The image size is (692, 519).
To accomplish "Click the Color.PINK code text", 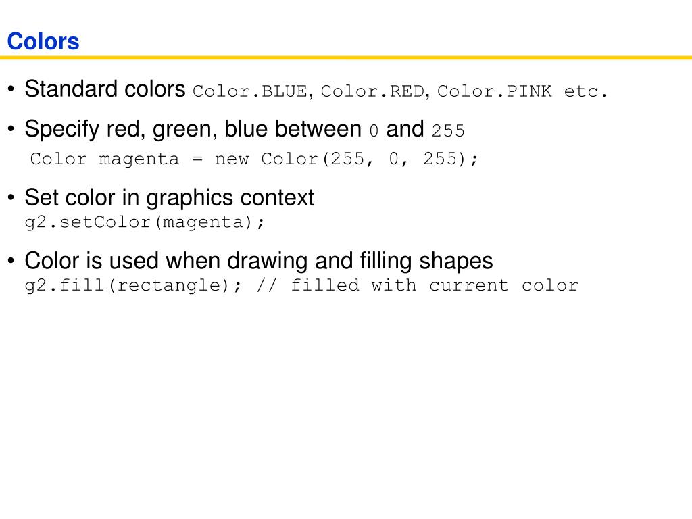I will click(x=494, y=91).
